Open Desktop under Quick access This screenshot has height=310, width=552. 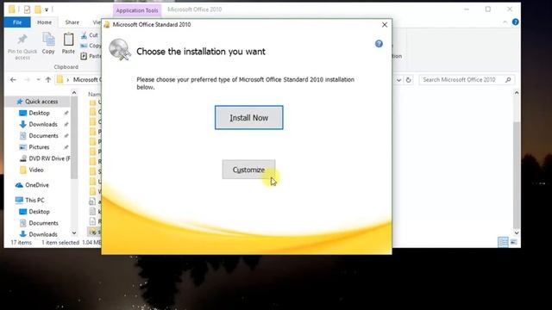[x=39, y=113]
